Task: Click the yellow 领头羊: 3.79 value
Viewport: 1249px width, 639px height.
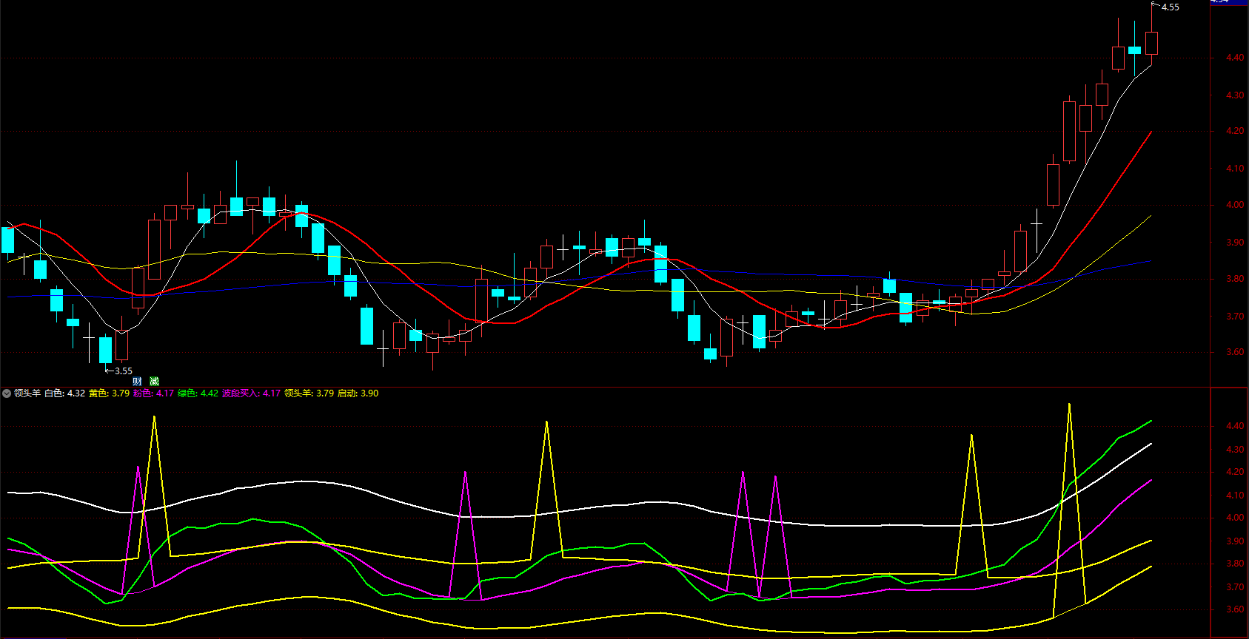Action: point(309,393)
